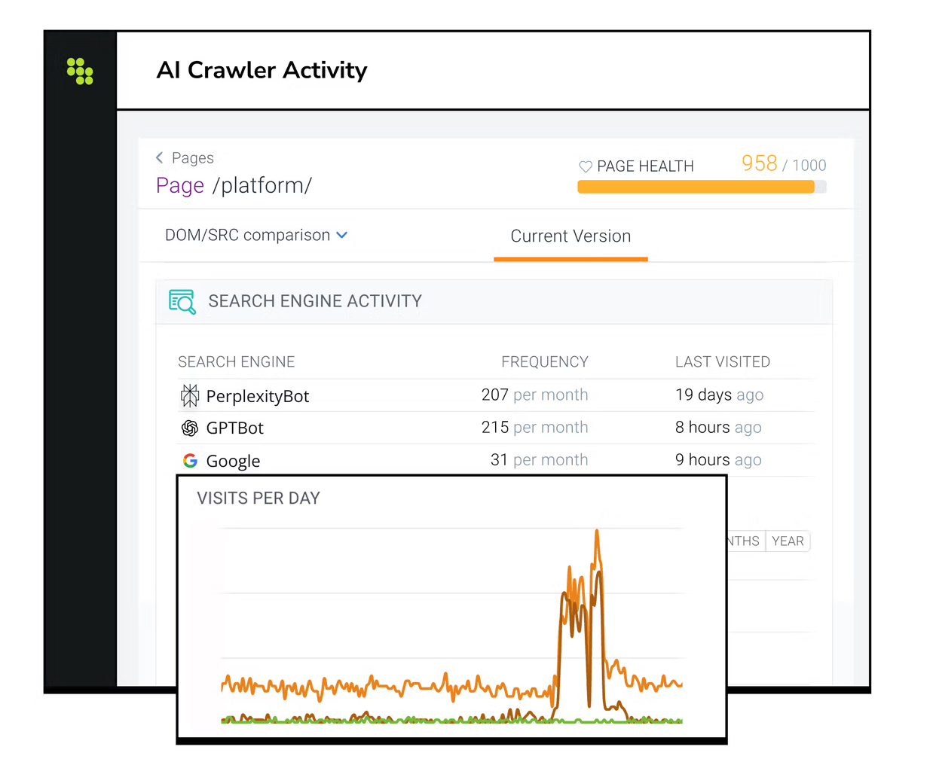The height and width of the screenshot is (765, 936).
Task: Select the GPTBot row name
Action: tap(235, 428)
